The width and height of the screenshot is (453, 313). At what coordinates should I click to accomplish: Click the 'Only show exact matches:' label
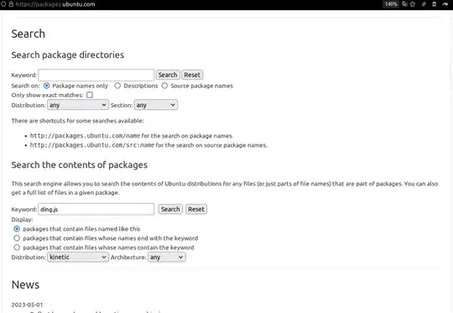tap(47, 95)
